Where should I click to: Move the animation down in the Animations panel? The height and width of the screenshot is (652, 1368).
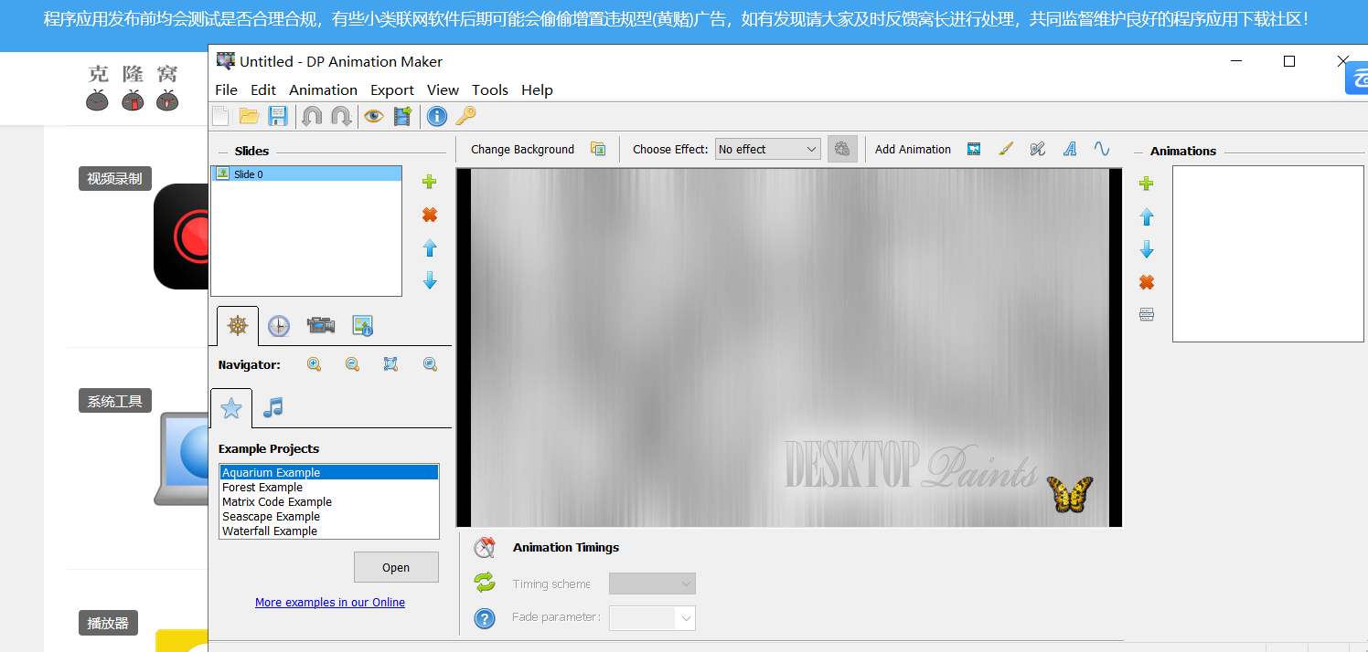click(1147, 249)
